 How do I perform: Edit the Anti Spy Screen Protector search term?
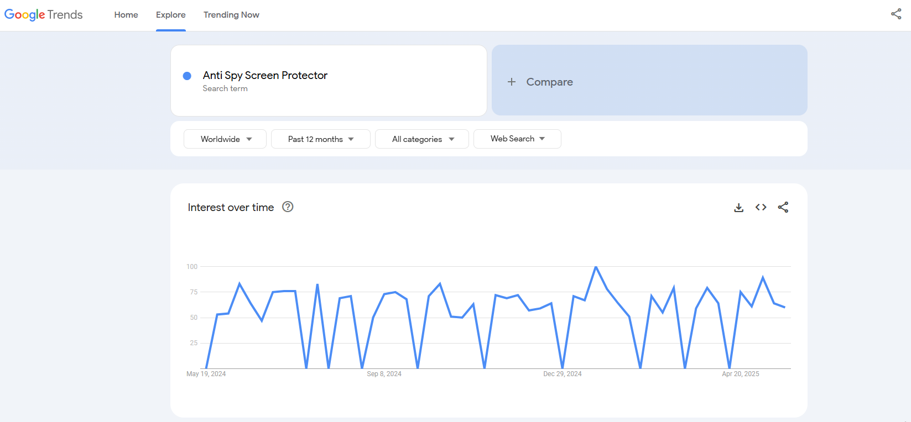click(265, 75)
